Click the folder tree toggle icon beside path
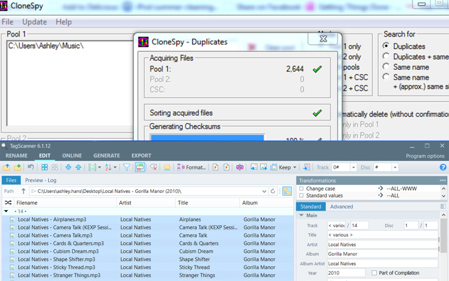Image resolution: width=449 pixels, height=281 pixels. 287,191
